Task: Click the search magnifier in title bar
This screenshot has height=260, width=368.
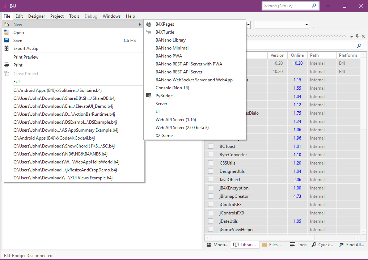Action: tap(314, 6)
